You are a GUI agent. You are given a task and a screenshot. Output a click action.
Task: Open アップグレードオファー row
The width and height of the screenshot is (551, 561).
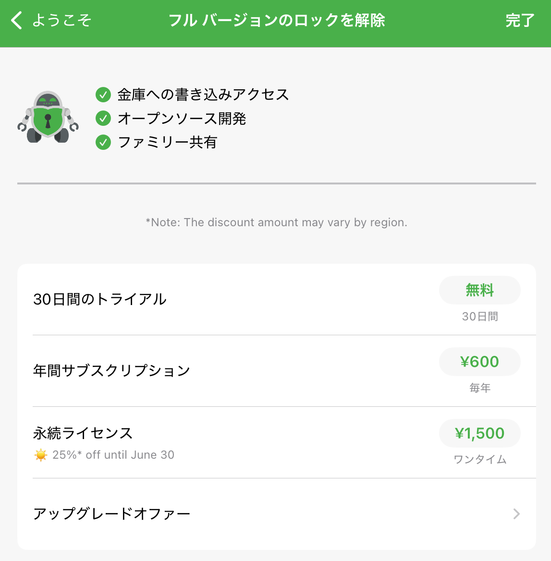pyautogui.click(x=277, y=514)
